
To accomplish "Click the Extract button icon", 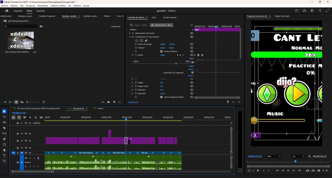I will click(x=313, y=171).
